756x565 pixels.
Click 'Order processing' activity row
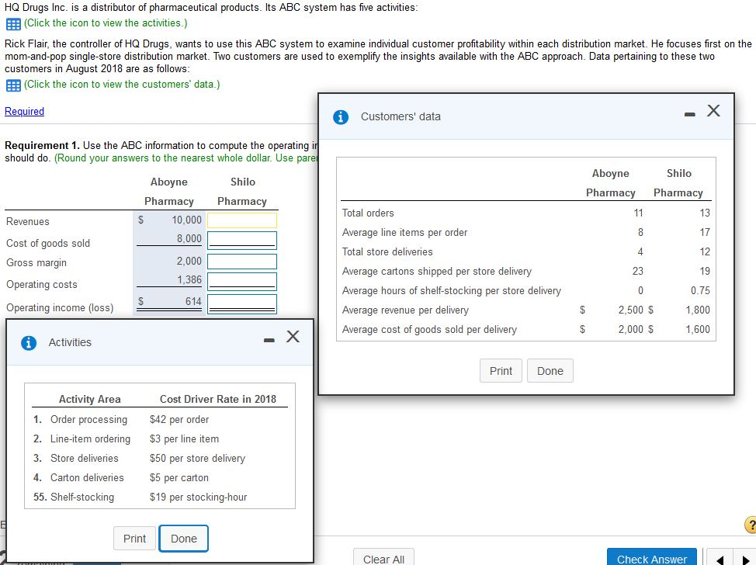(88, 419)
